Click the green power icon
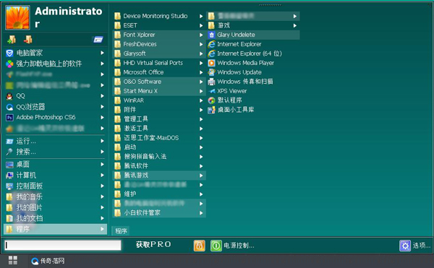 click(x=216, y=246)
